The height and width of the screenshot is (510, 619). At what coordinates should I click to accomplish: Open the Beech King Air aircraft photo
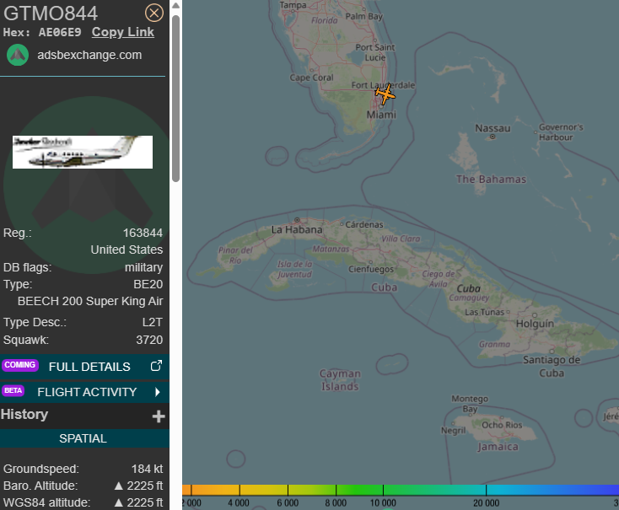83,152
